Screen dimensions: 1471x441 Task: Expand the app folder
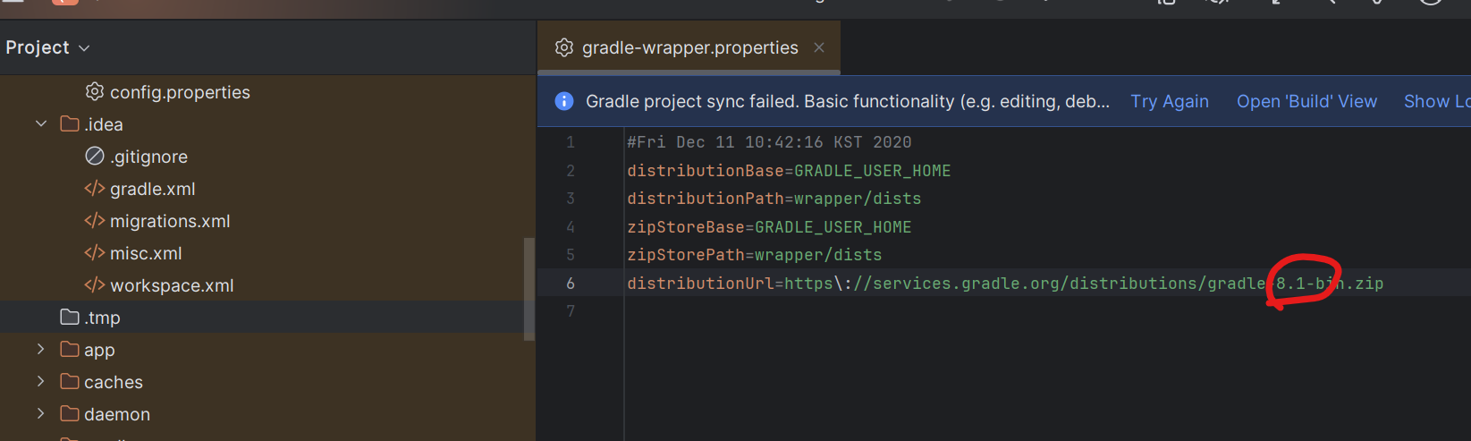(41, 349)
